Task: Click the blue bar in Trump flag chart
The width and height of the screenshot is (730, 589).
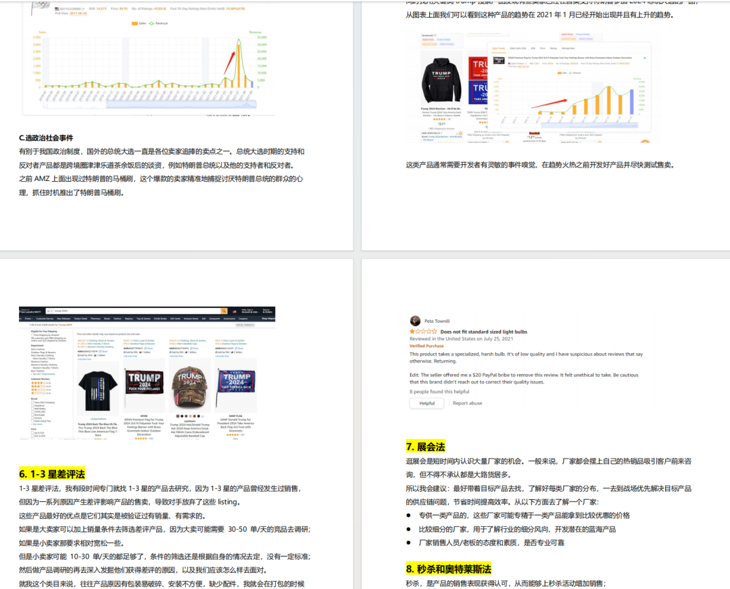Action: [632, 102]
